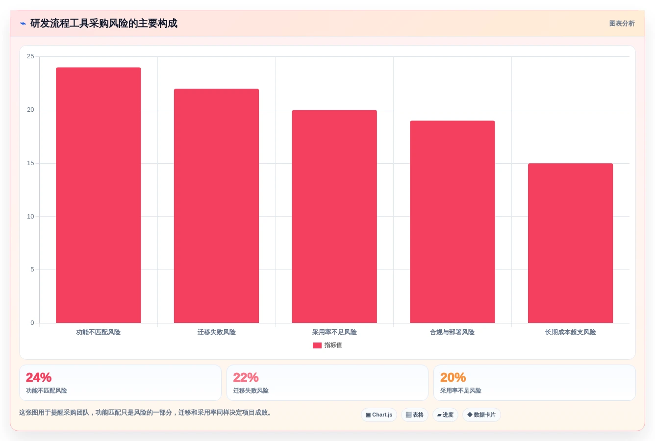
Task: Open the 22% 迁移失败风险 stat card
Action: tap(327, 383)
